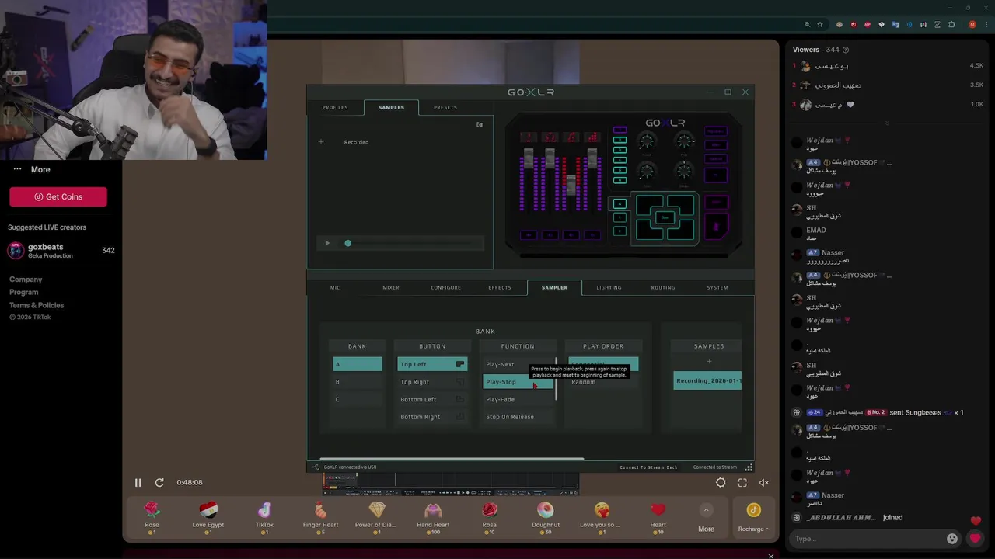Viewport: 995px width, 559px height.
Task: Send the Doughnut gift
Action: click(546, 517)
